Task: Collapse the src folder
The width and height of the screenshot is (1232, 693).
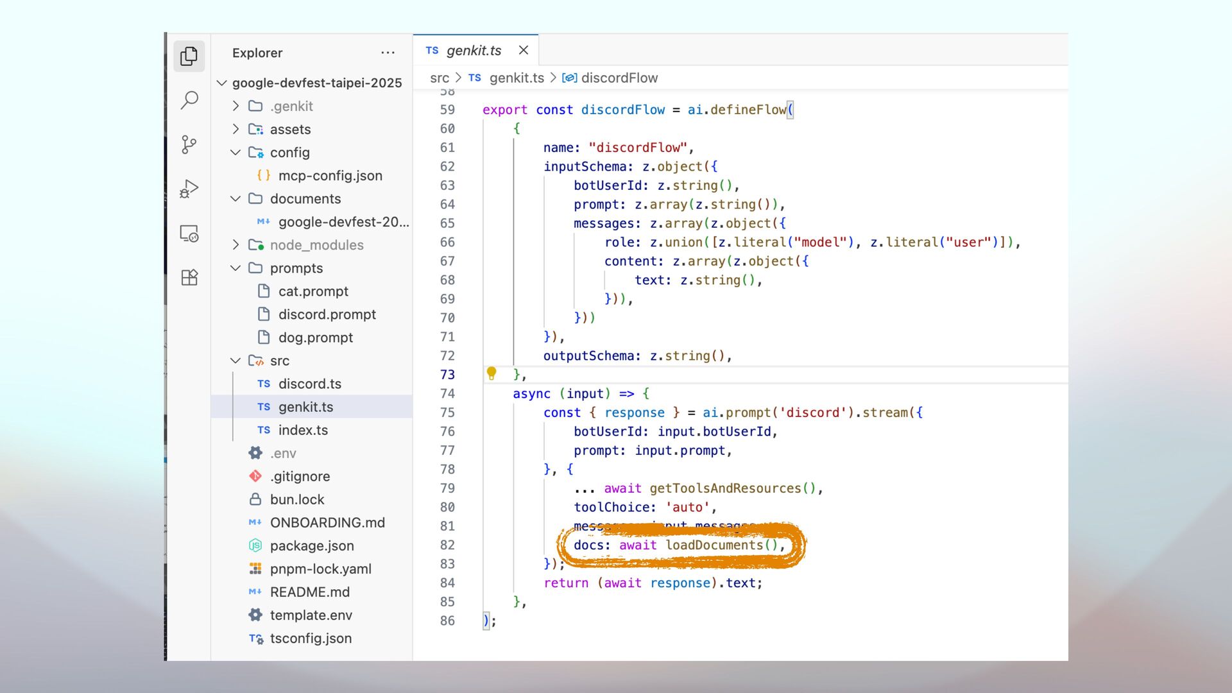Action: coord(235,361)
